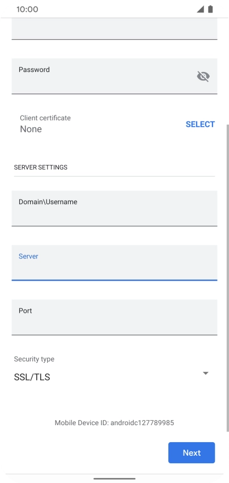
Task: Tap the home gesture pill at bottom
Action: coord(114,478)
